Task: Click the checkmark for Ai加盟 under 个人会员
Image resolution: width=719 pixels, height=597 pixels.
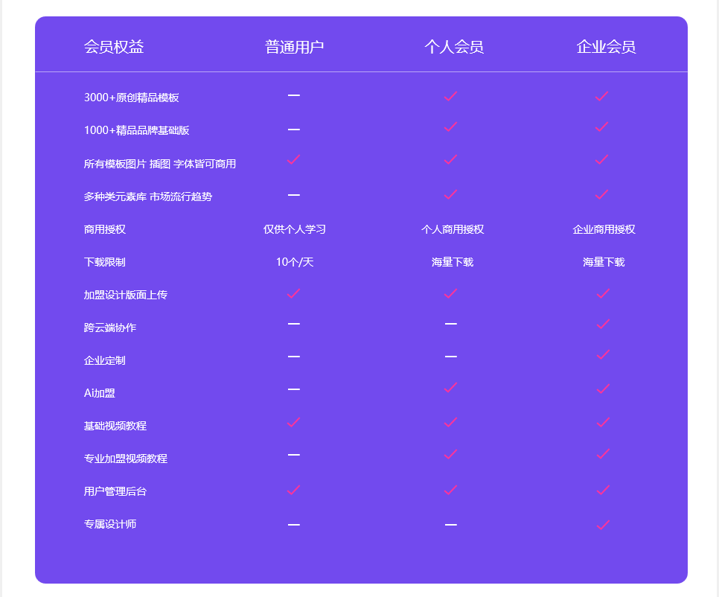Action: point(450,392)
